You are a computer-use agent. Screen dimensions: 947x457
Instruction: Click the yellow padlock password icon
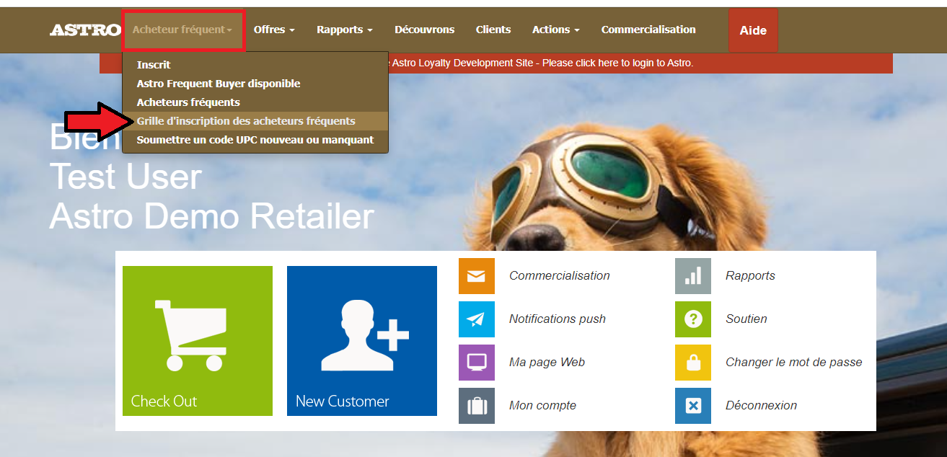pos(693,363)
